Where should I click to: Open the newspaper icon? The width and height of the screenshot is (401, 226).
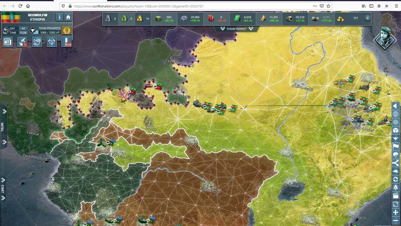(x=8, y=42)
